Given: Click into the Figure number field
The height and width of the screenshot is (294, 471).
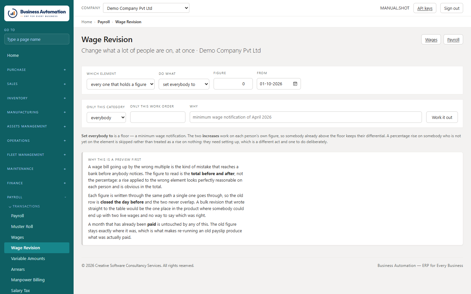Looking at the screenshot, I should click(233, 84).
